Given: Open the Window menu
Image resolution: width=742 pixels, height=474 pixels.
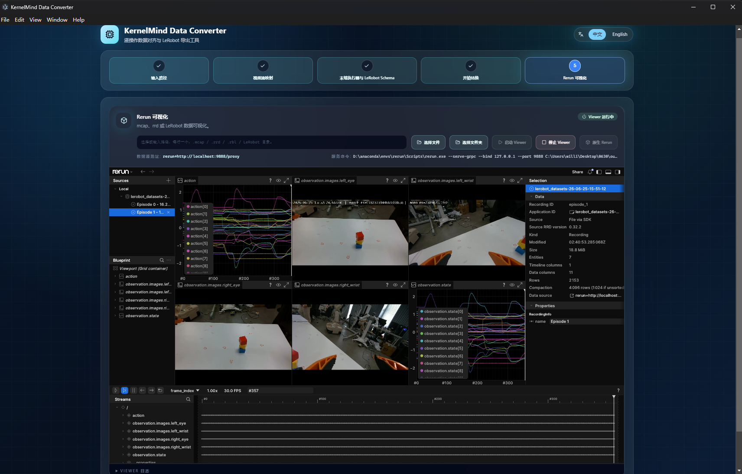Looking at the screenshot, I should (57, 20).
